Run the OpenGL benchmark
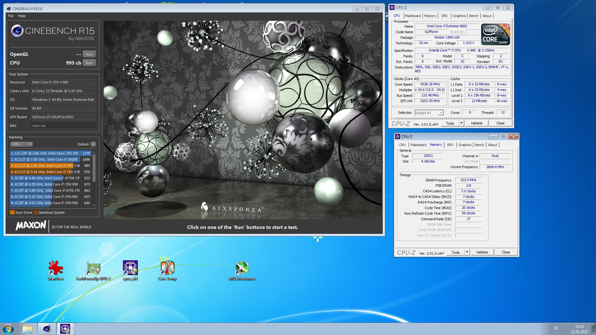This screenshot has height=335, width=596. (x=89, y=54)
